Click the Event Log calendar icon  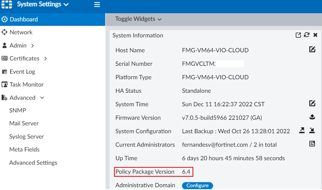tap(4, 71)
